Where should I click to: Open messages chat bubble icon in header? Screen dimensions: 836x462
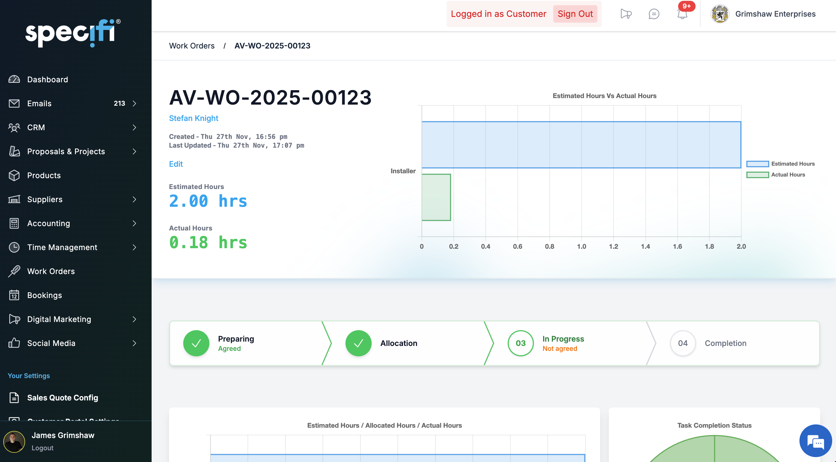point(654,14)
